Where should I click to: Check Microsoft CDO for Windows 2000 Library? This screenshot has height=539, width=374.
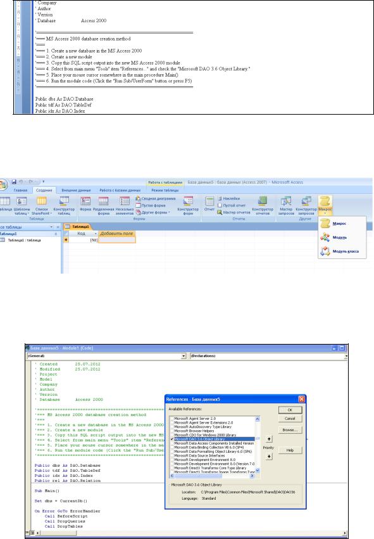tap(171, 435)
